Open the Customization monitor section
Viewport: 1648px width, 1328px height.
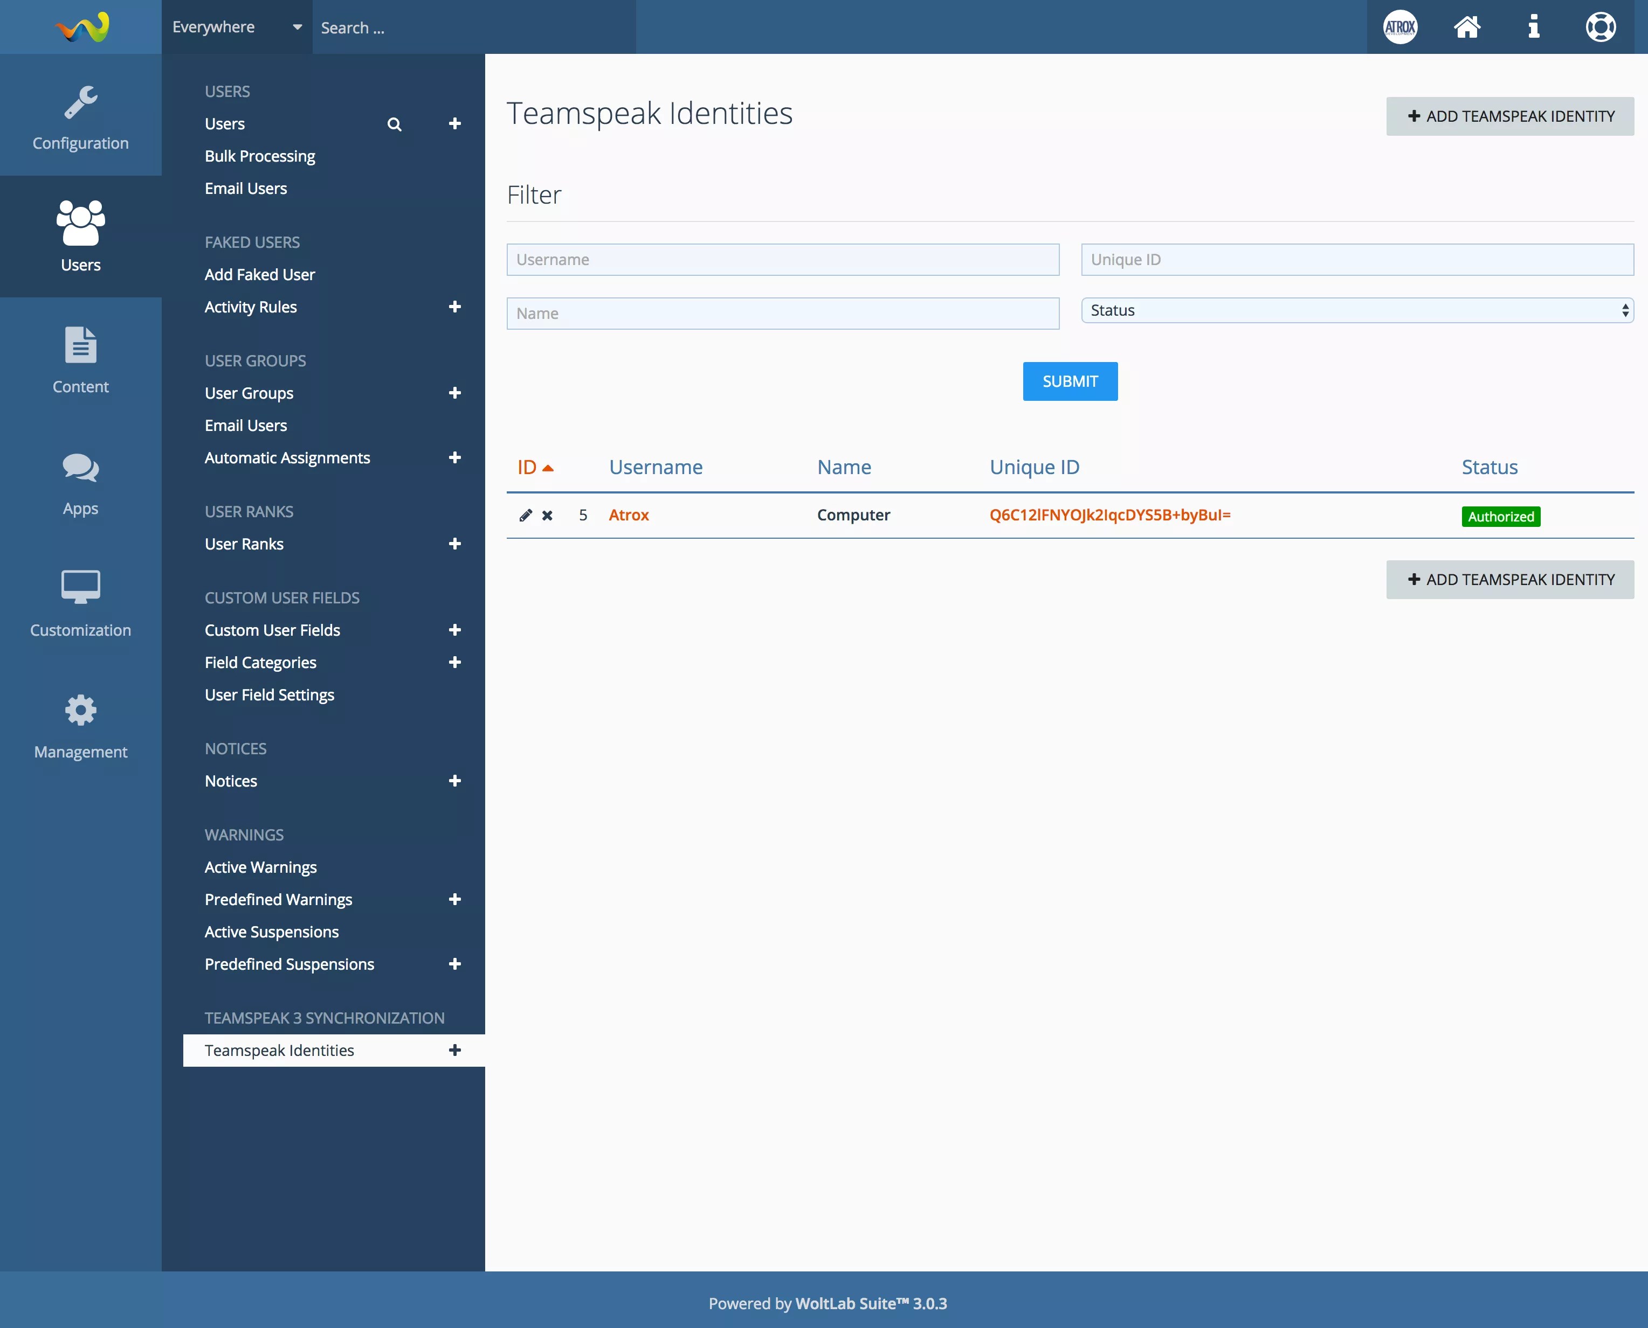tap(80, 602)
